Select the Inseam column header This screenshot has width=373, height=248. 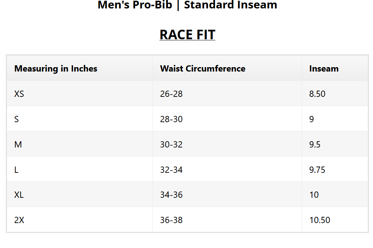(x=324, y=69)
